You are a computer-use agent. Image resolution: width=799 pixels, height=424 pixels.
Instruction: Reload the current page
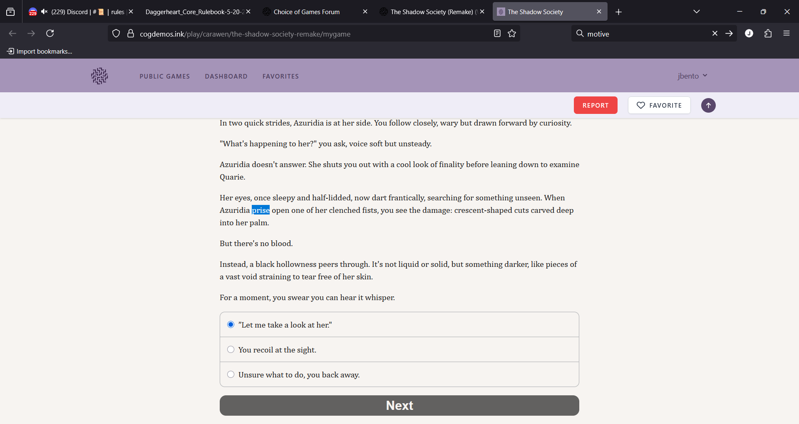point(50,33)
